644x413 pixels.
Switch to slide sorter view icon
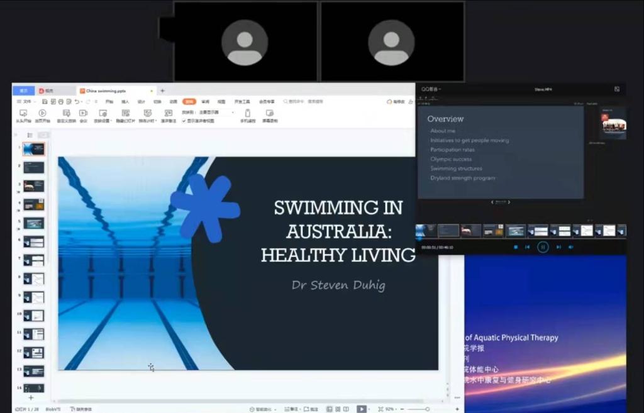click(x=338, y=409)
